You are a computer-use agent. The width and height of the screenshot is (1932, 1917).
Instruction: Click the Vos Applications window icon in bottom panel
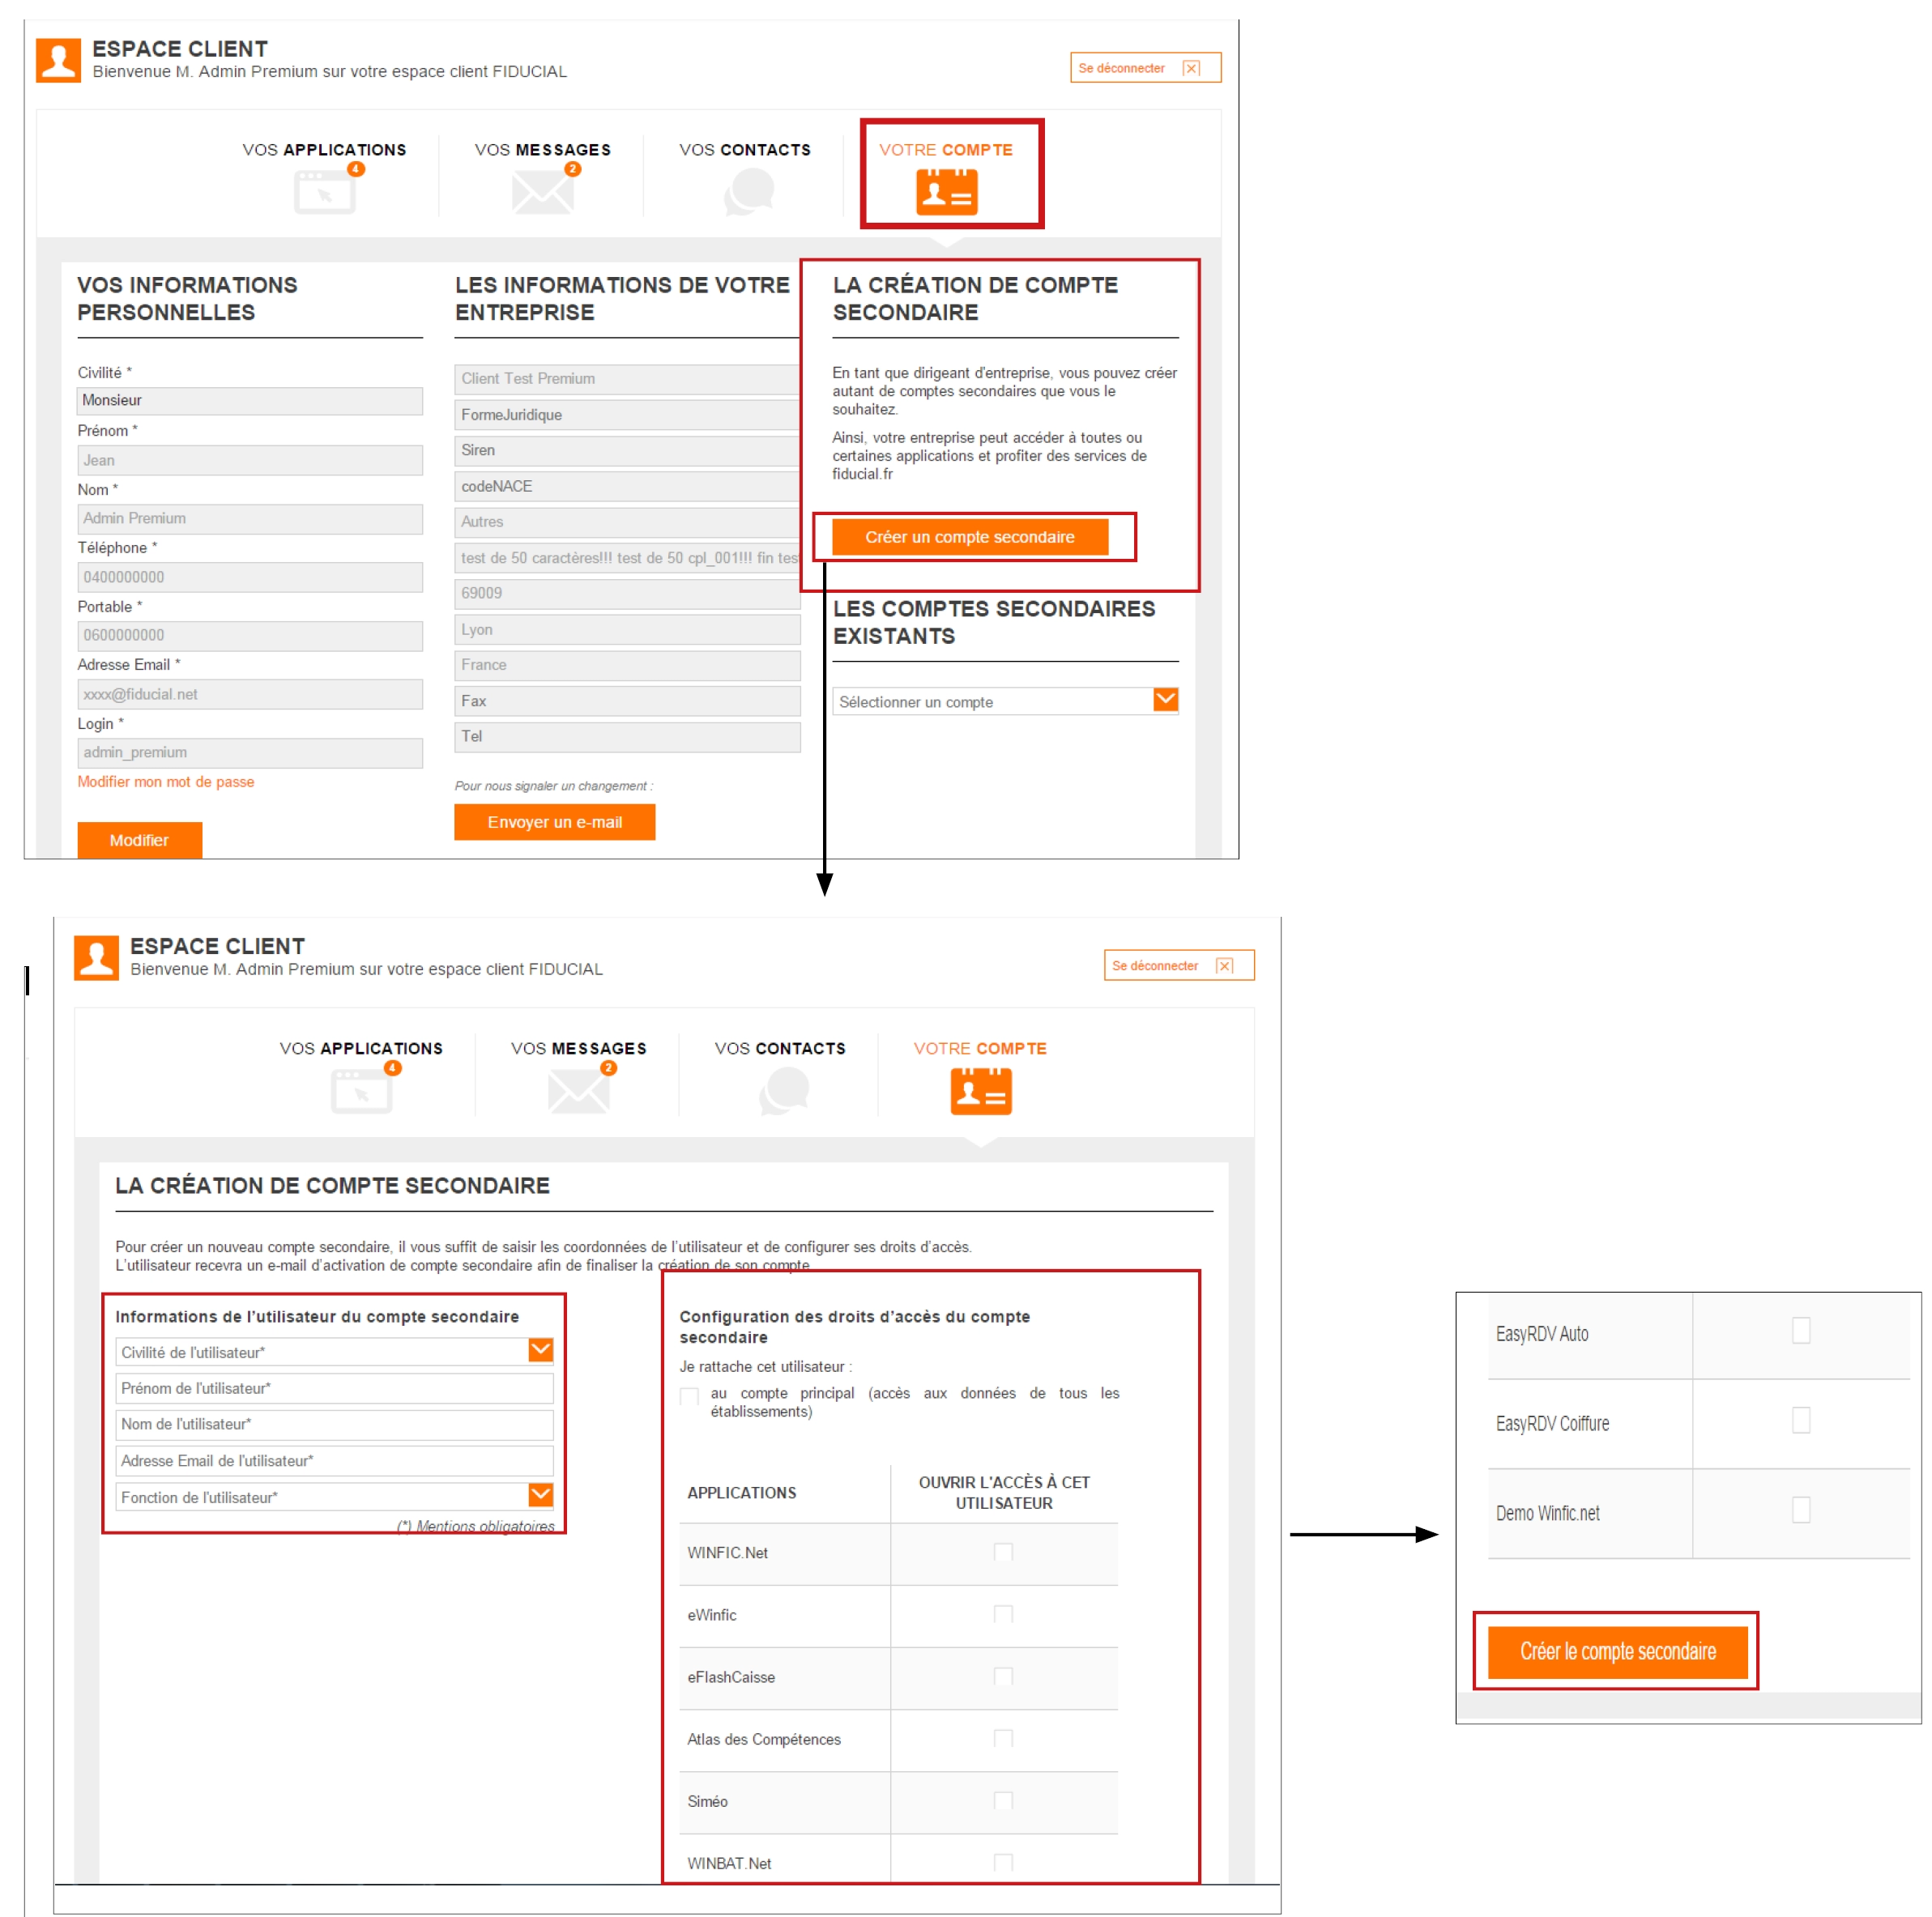click(x=361, y=1091)
